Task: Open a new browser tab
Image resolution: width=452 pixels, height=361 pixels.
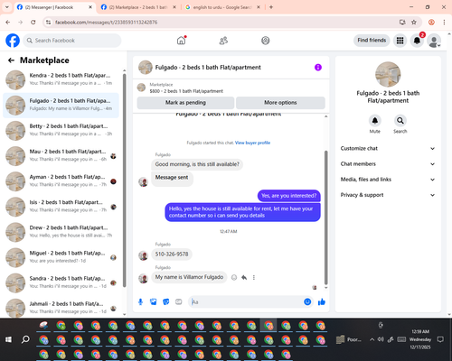Action: [x=271, y=7]
